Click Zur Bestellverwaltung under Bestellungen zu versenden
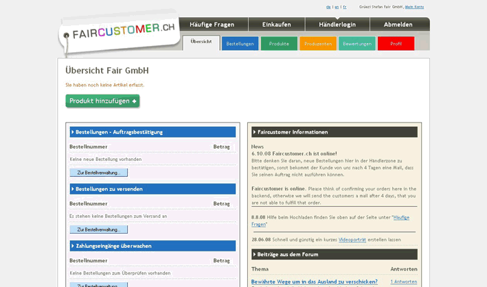The height and width of the screenshot is (287, 487). (x=99, y=229)
